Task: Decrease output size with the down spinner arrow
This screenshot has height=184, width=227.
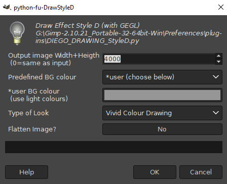Action: pyautogui.click(x=219, y=62)
